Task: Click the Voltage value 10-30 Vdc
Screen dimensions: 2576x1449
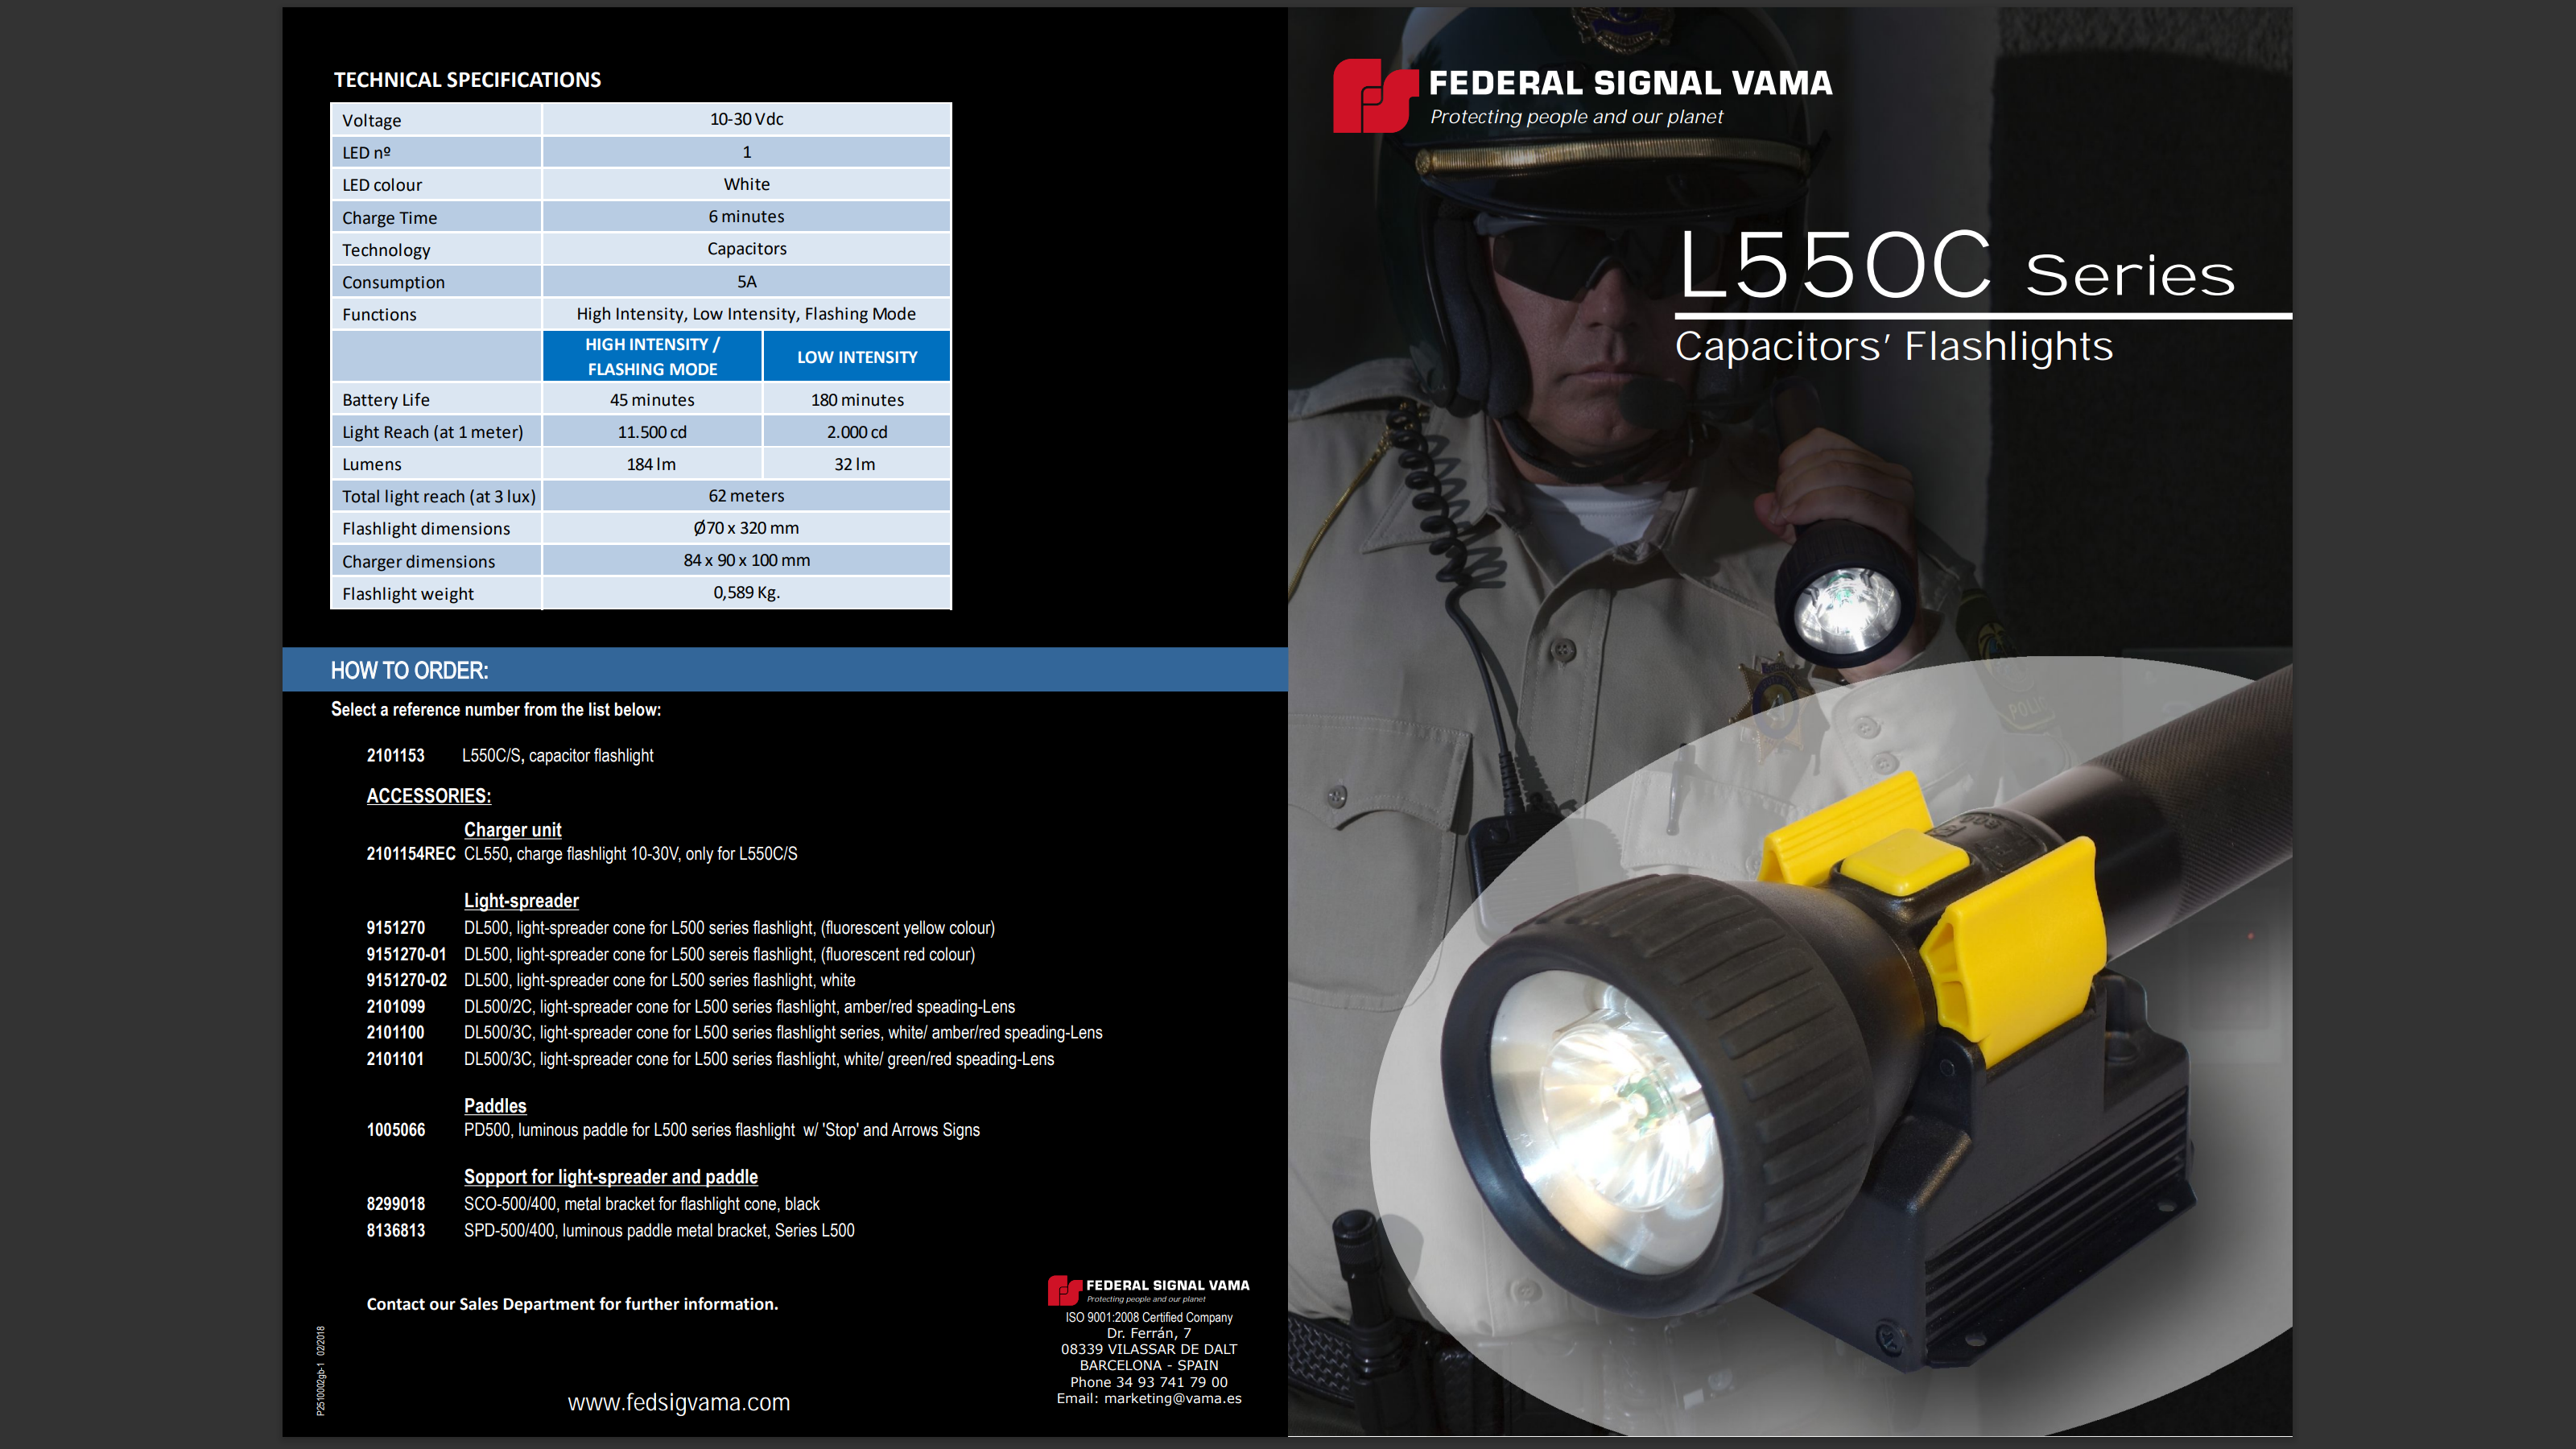Action: tap(746, 119)
